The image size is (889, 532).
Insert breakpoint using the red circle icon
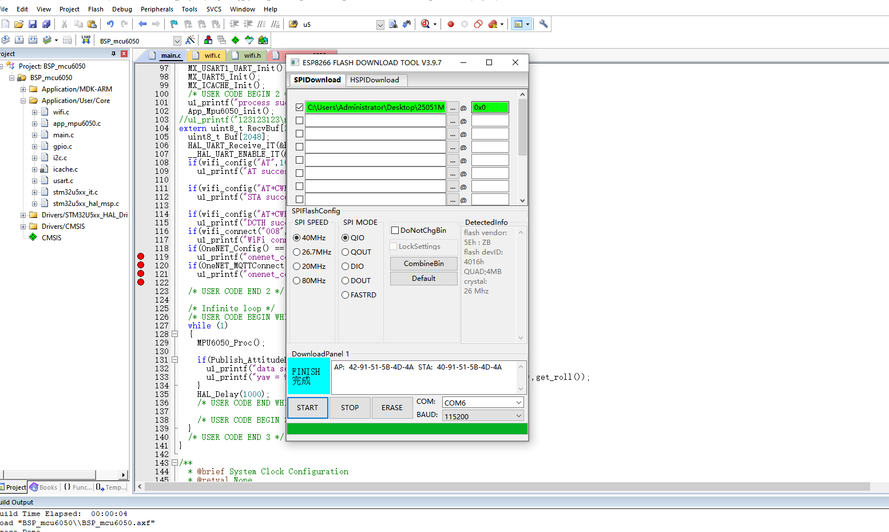coord(451,24)
